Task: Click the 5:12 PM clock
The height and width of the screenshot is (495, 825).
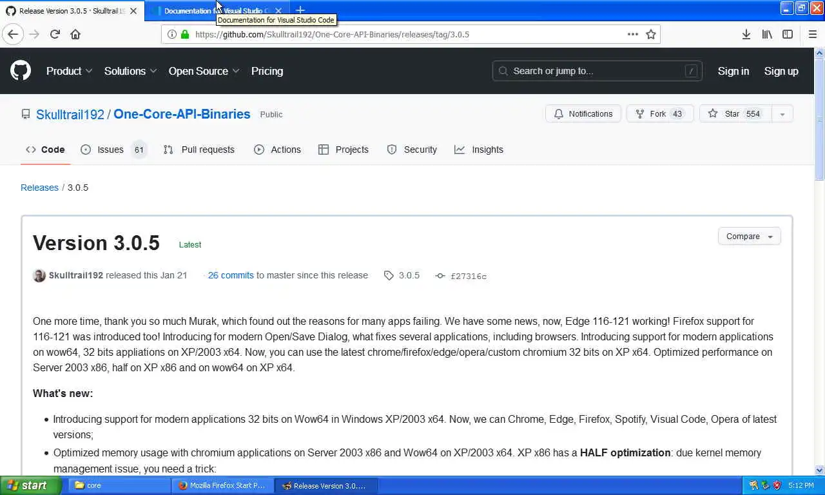Action: 801,485
